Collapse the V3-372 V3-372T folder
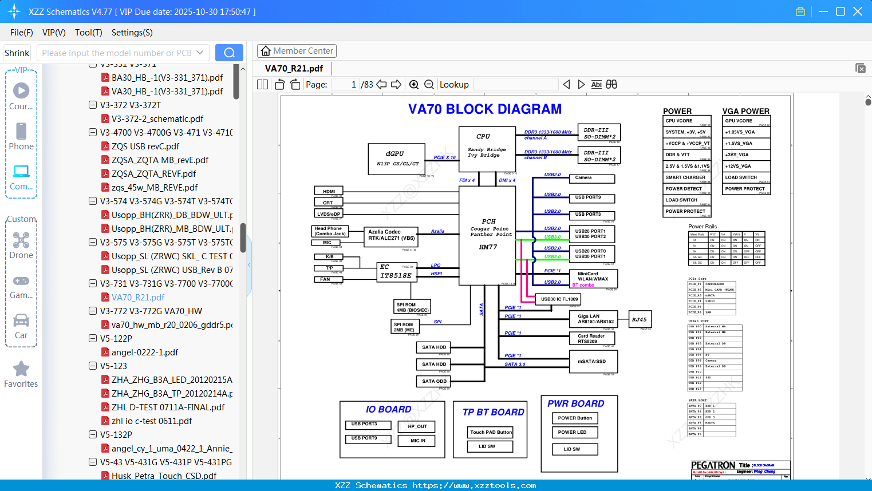Image resolution: width=872 pixels, height=491 pixels. pyautogui.click(x=93, y=105)
